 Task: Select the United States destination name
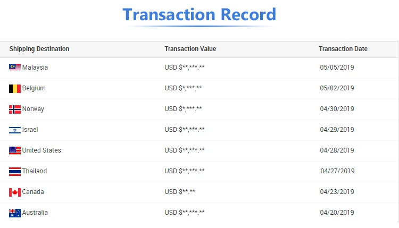pyautogui.click(x=41, y=150)
